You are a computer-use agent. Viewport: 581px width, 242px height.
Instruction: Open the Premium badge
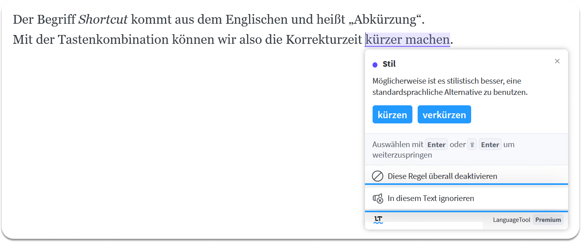click(x=548, y=220)
